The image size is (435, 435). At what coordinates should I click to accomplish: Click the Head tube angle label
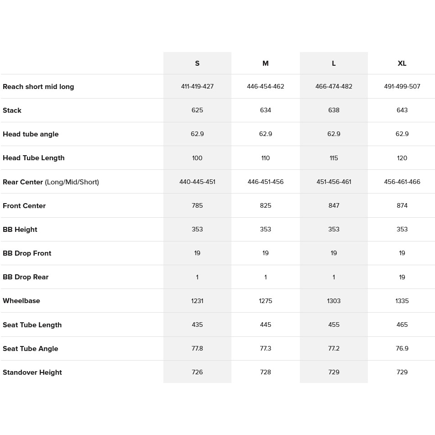pos(31,134)
